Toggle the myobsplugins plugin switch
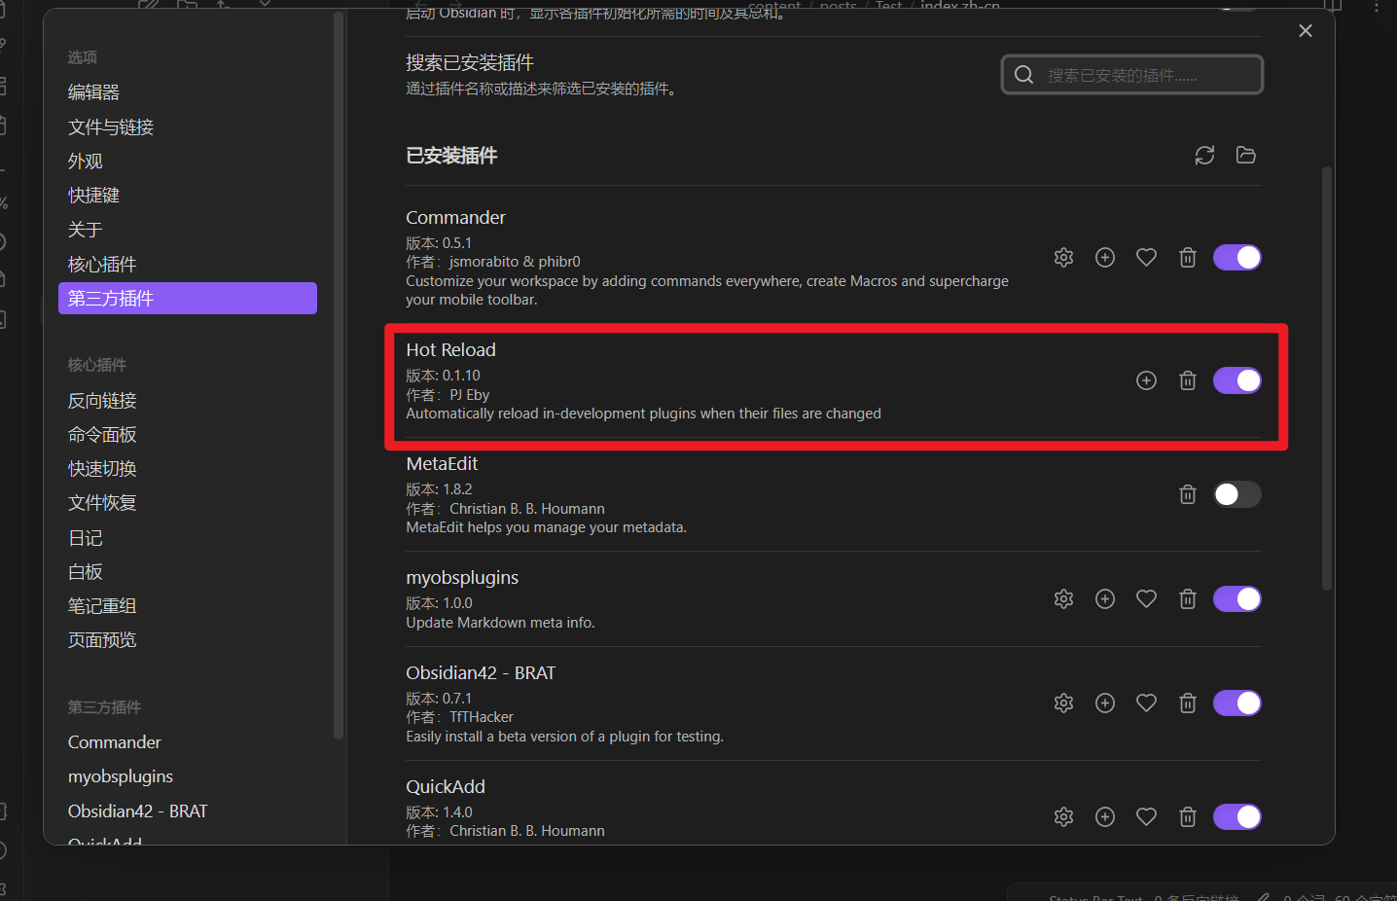Screen dimensions: 1397x901 pos(1236,599)
